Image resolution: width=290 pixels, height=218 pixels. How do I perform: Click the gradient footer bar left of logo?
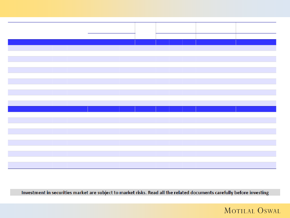coord(110,211)
